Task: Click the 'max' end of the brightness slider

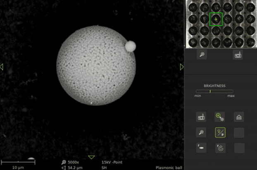Action: point(231,96)
